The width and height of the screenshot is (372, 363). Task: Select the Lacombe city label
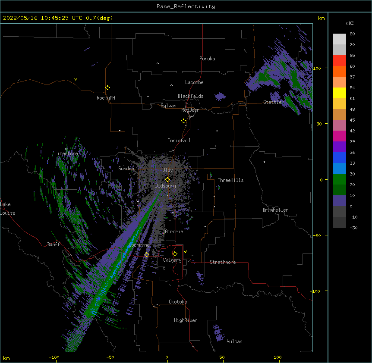tap(194, 82)
